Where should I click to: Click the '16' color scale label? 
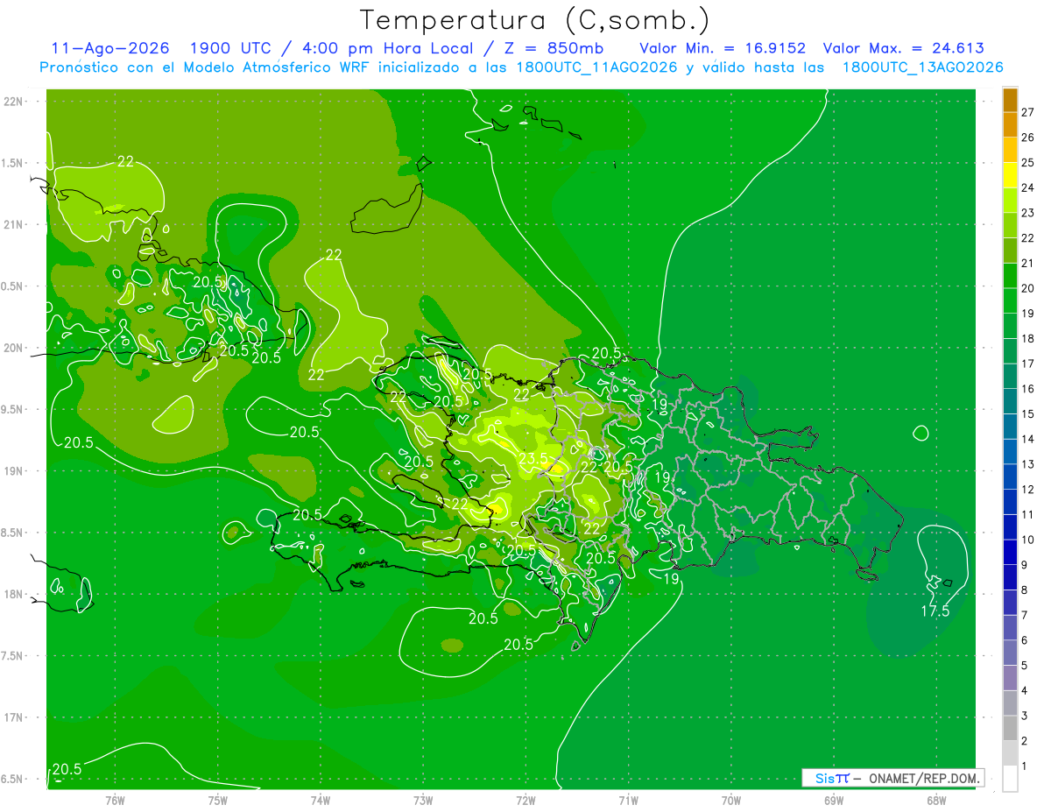coord(1027,389)
